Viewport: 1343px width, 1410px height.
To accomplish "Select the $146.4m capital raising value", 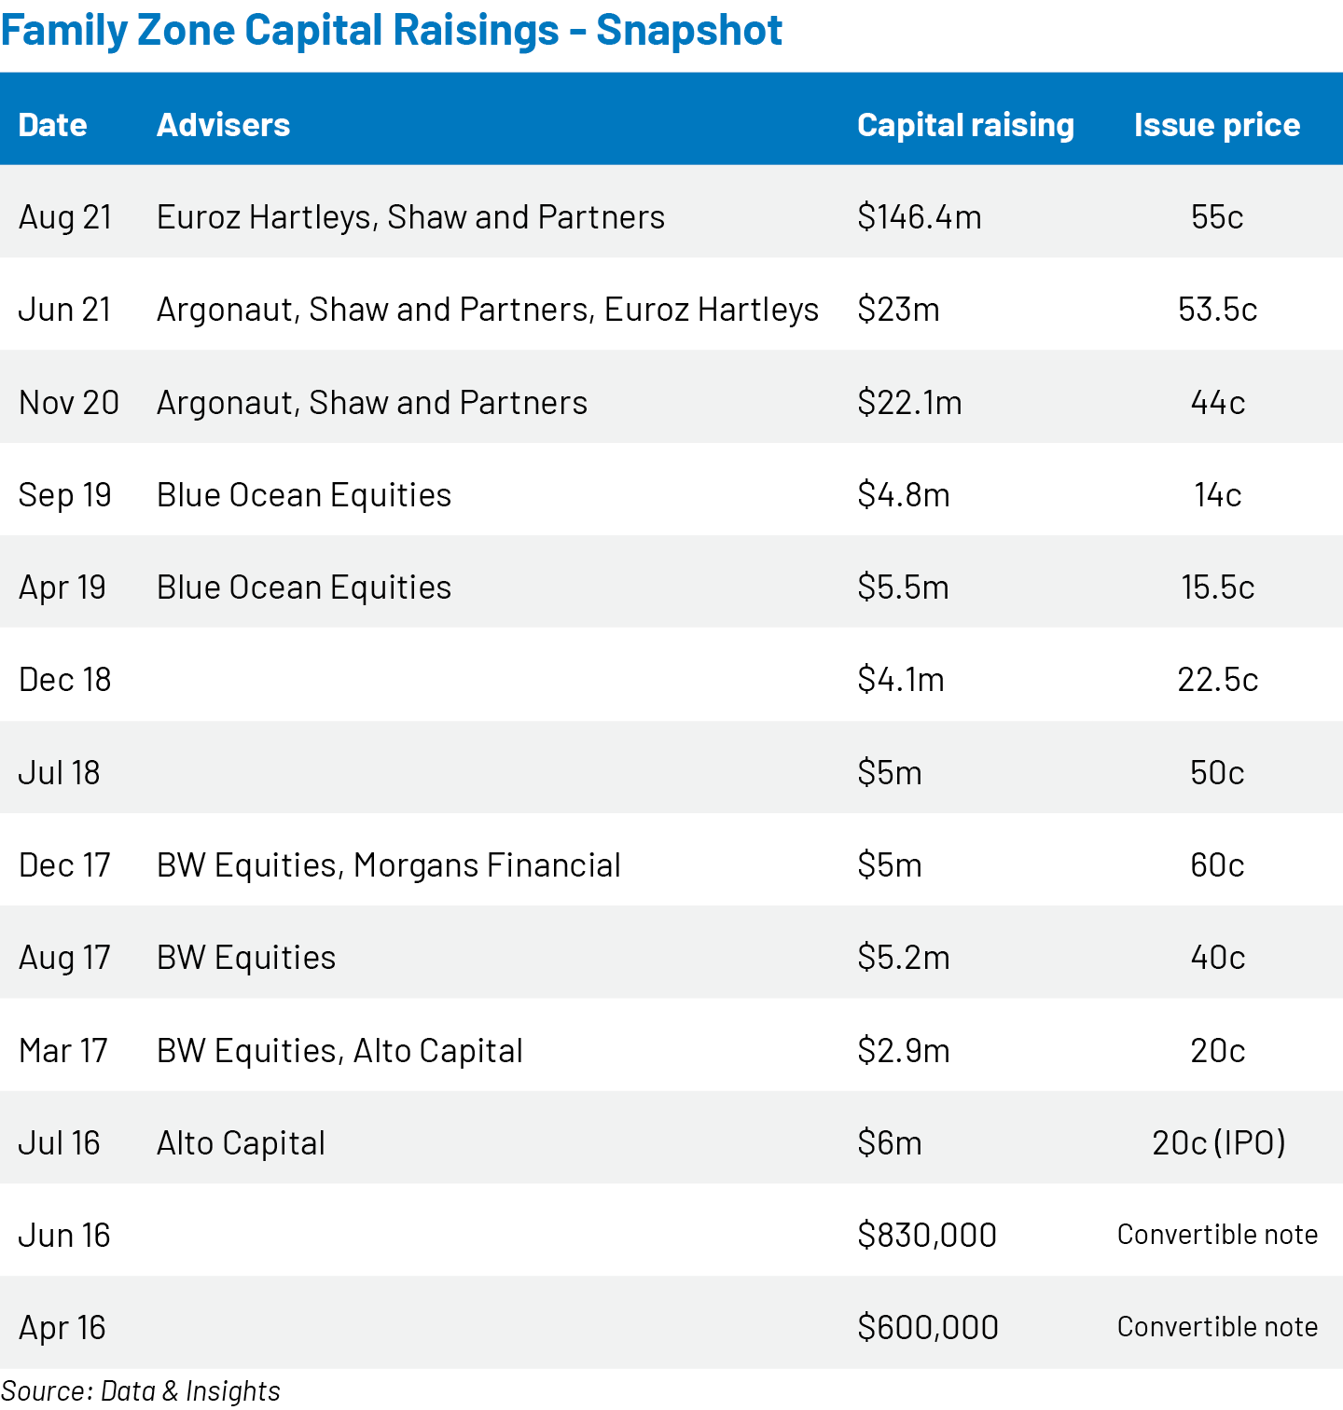I will click(919, 217).
